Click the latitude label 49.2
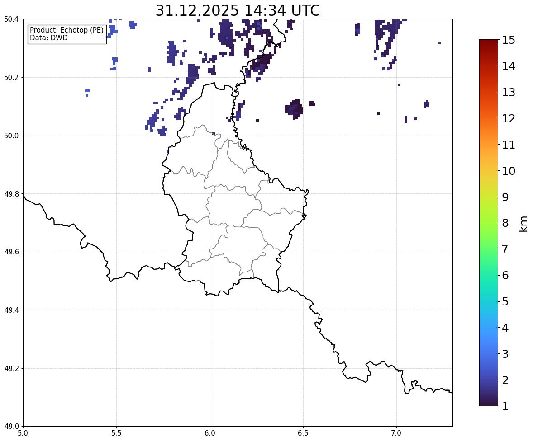This screenshot has width=533, height=441. tap(11, 368)
